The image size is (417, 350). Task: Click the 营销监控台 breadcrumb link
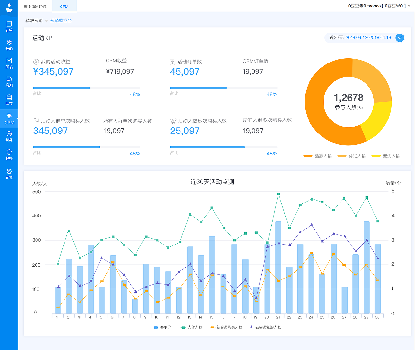tap(61, 20)
